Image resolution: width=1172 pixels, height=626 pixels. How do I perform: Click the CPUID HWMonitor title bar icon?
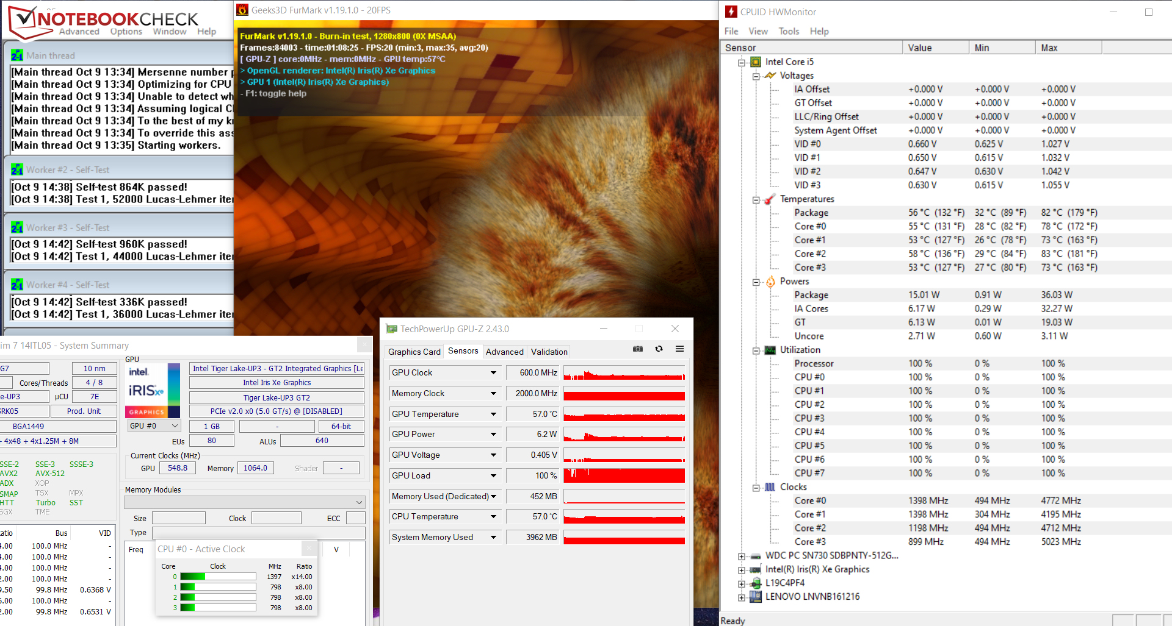click(x=731, y=12)
